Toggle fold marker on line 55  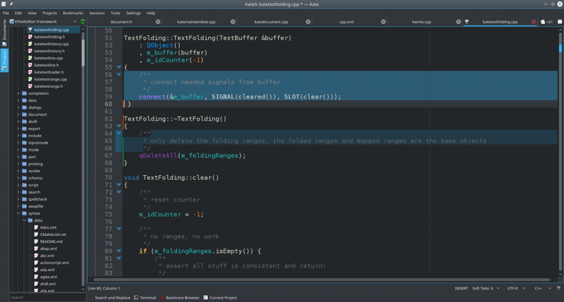(x=118, y=67)
